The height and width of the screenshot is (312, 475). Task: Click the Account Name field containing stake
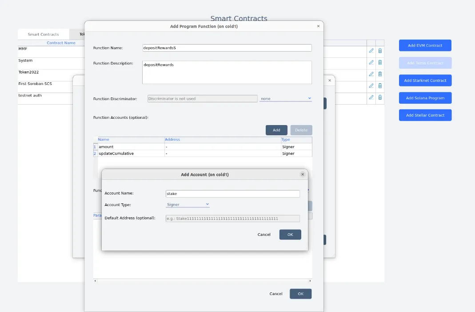(233, 194)
